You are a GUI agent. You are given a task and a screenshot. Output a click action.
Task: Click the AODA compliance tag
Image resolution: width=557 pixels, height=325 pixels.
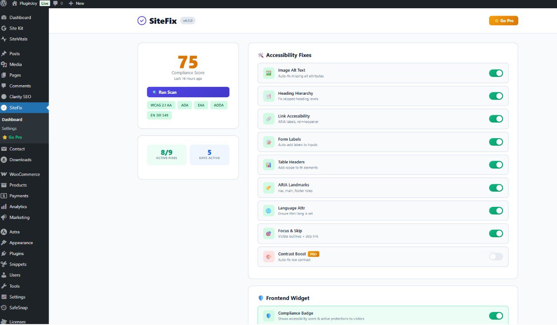tap(219, 105)
